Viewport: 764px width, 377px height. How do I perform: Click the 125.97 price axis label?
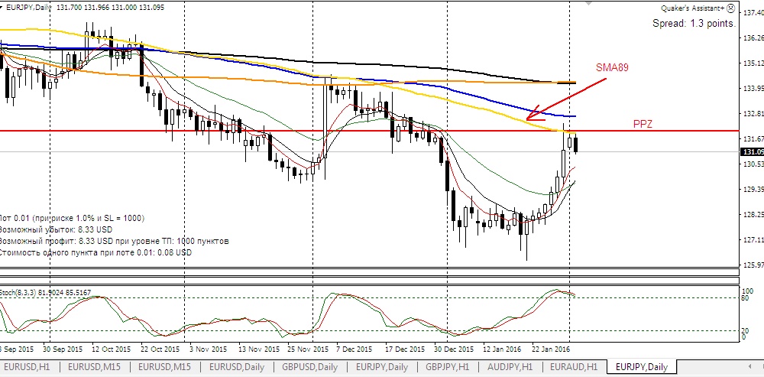pos(753,265)
